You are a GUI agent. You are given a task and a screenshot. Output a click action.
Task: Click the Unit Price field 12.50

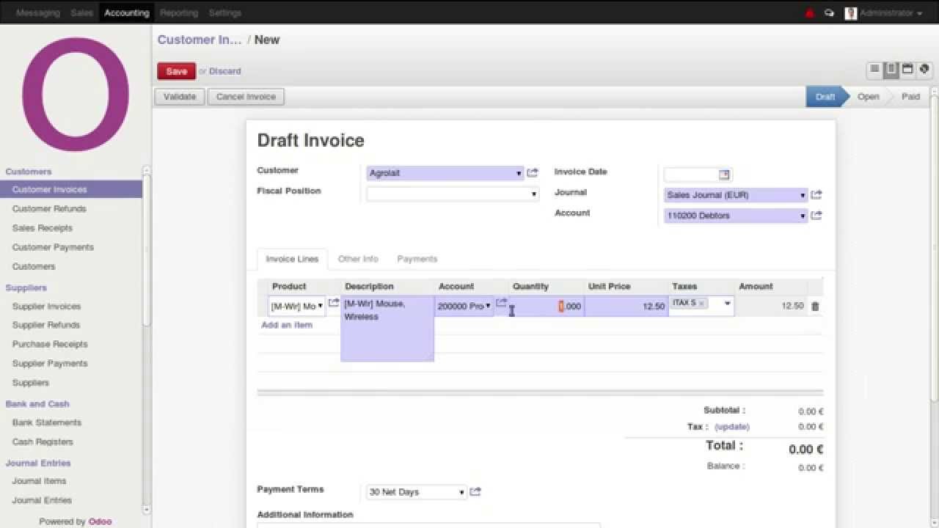click(x=626, y=307)
